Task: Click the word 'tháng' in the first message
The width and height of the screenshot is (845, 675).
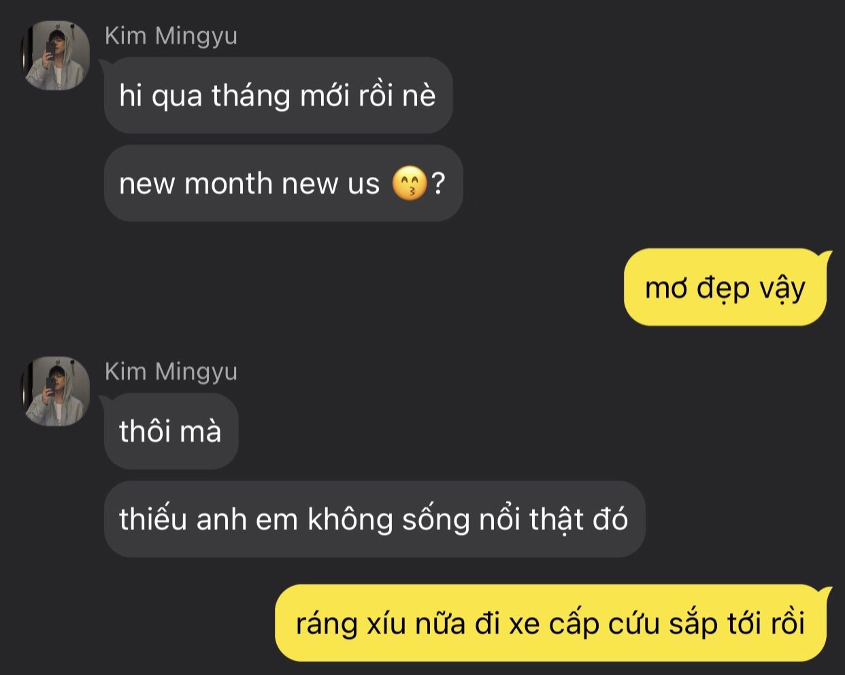Action: 251,95
